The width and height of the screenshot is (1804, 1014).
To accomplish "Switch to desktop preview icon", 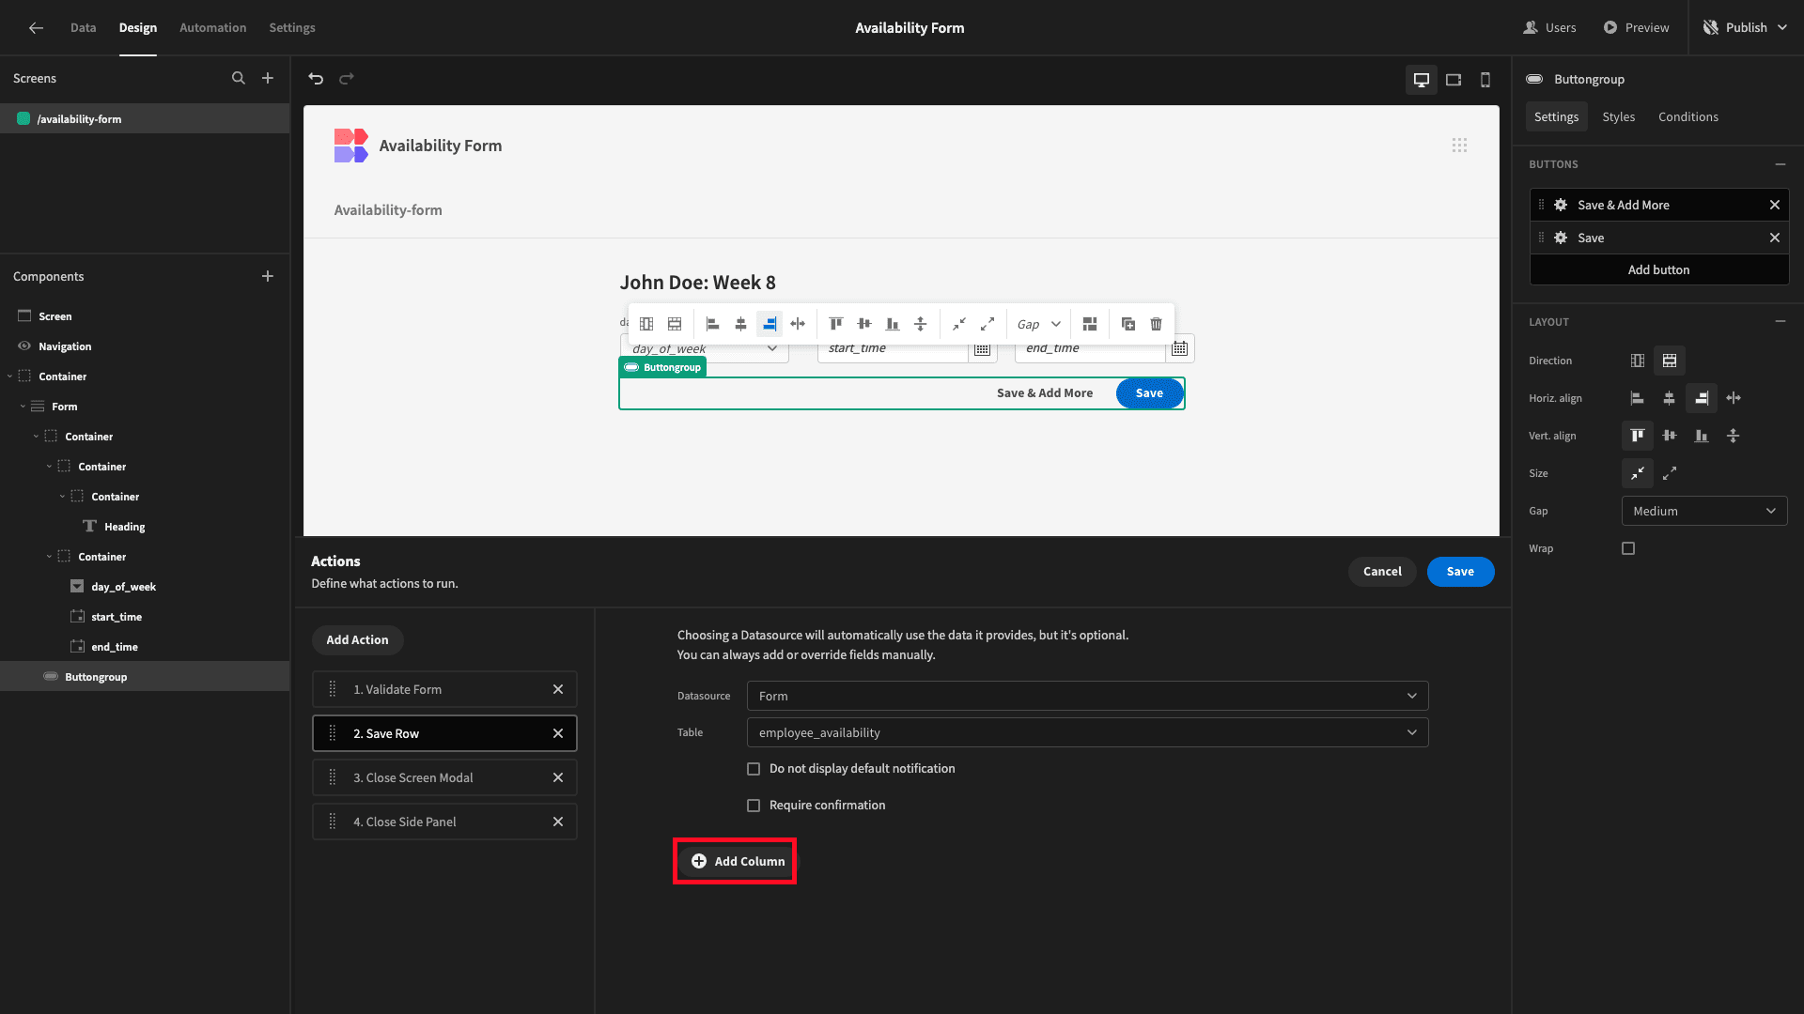I will (1422, 80).
